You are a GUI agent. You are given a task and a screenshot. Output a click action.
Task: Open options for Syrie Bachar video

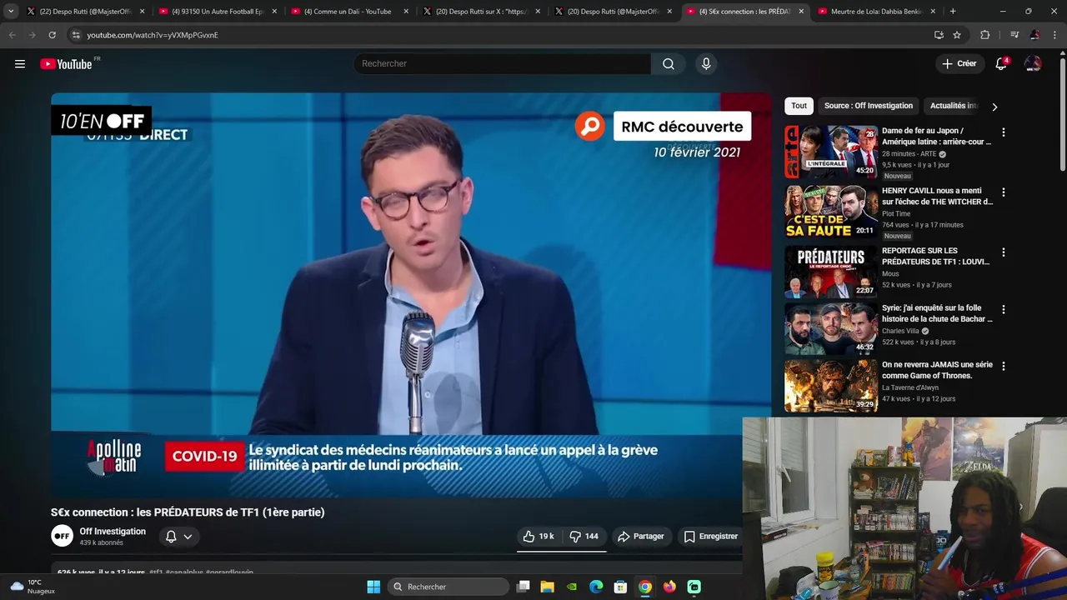click(x=1004, y=309)
